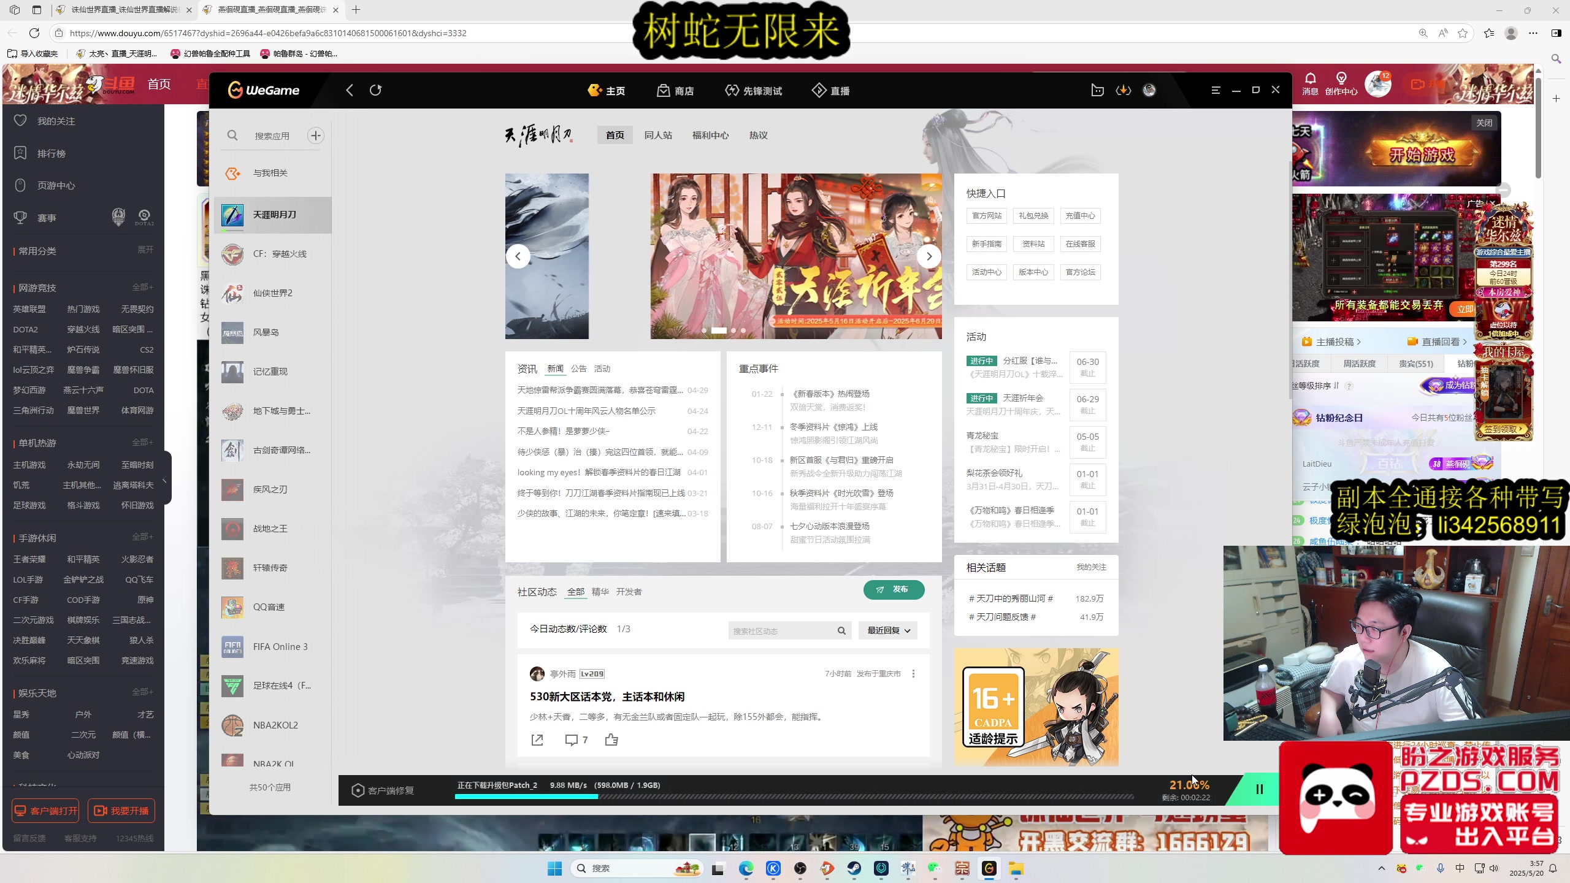This screenshot has width=1570, height=883.
Task: Open 礼包兑换 quick link
Action: [x=1033, y=216]
